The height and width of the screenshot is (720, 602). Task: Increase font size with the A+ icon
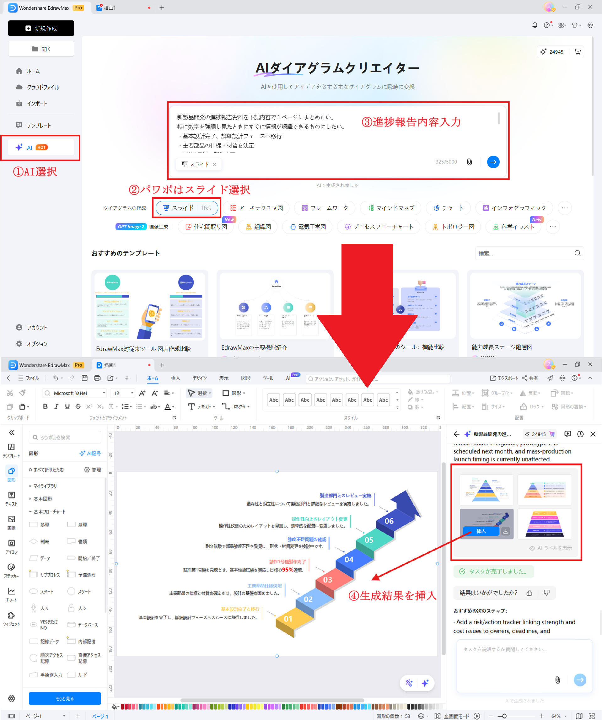[x=142, y=393]
